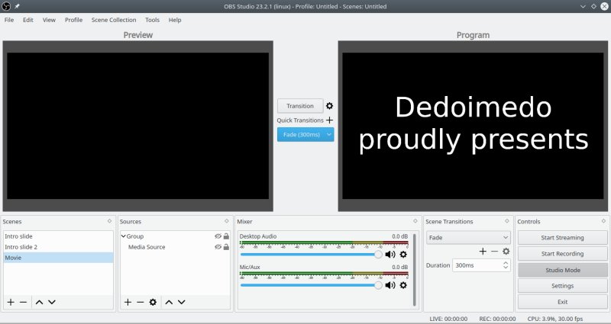611x324 pixels.
Task: Toggle Studio Mode off
Action: coord(561,270)
